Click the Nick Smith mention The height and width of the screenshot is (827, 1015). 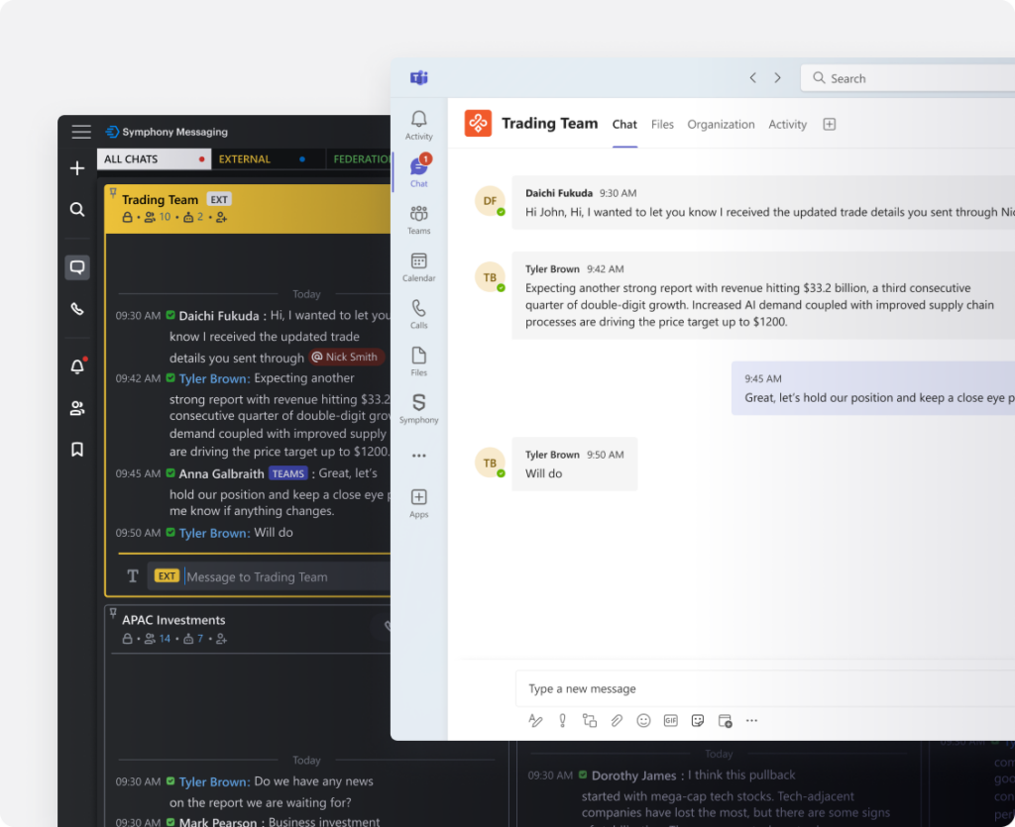pyautogui.click(x=345, y=358)
